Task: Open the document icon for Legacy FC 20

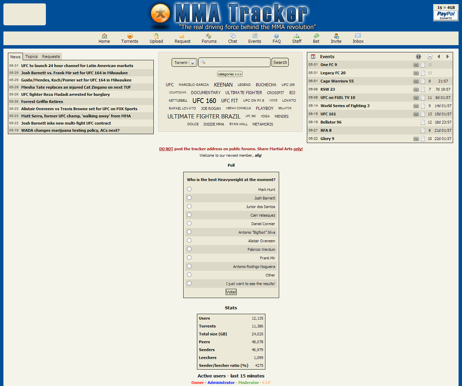Action: click(x=423, y=73)
